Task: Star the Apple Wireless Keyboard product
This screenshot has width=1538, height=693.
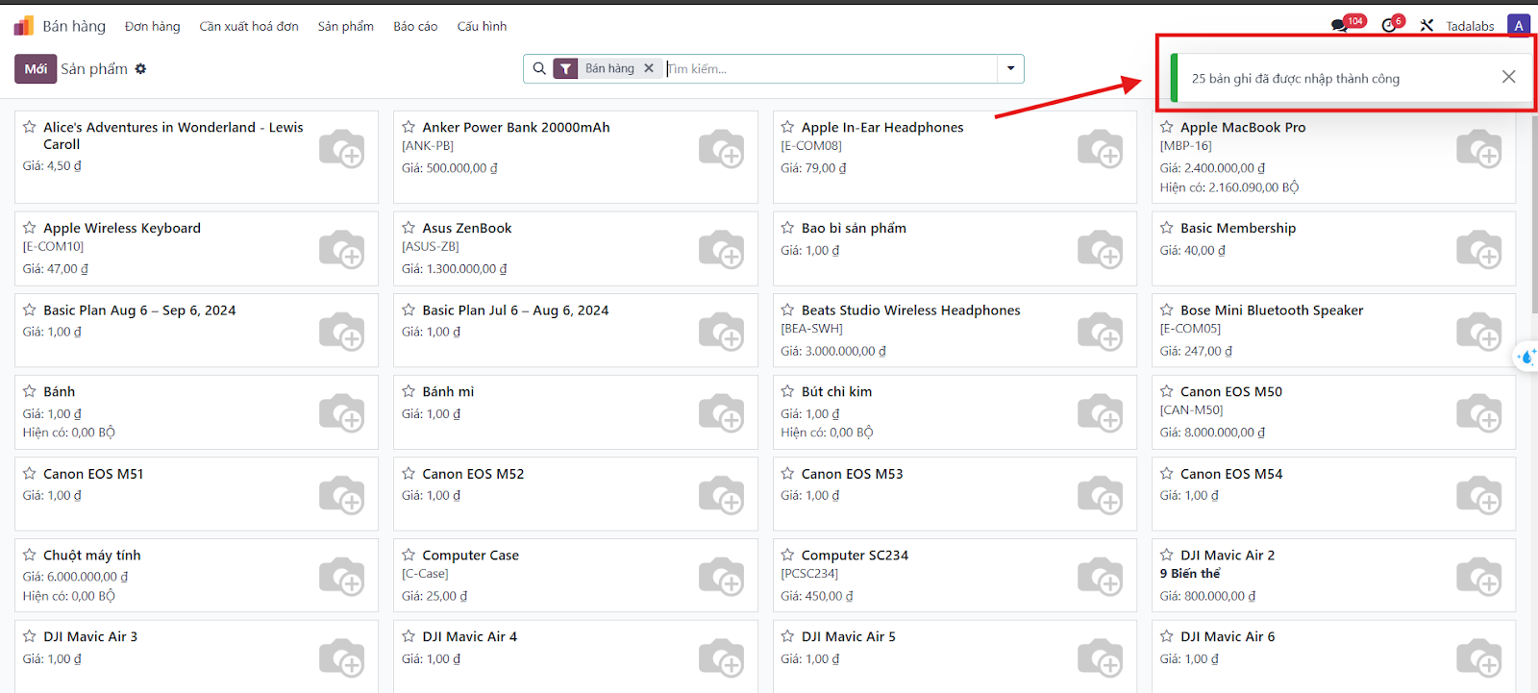Action: [x=30, y=228]
